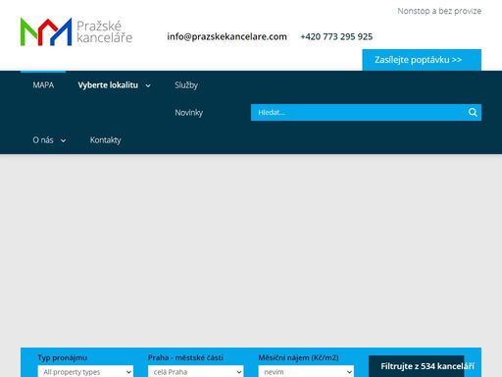Viewport: 502px width, 377px height.
Task: Click the Pražské kanceláře logo
Action: pyautogui.click(x=76, y=31)
